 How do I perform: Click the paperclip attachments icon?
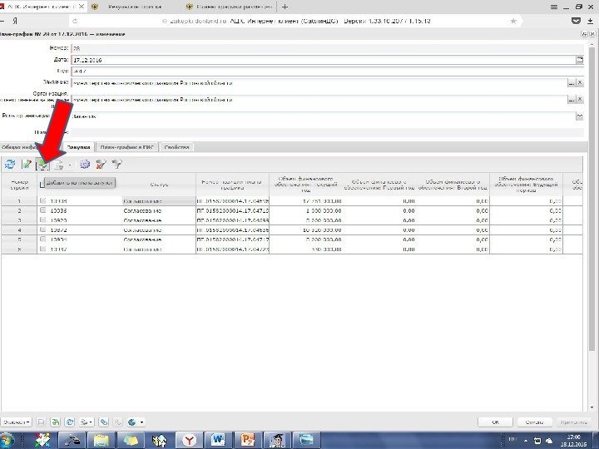coord(103,422)
